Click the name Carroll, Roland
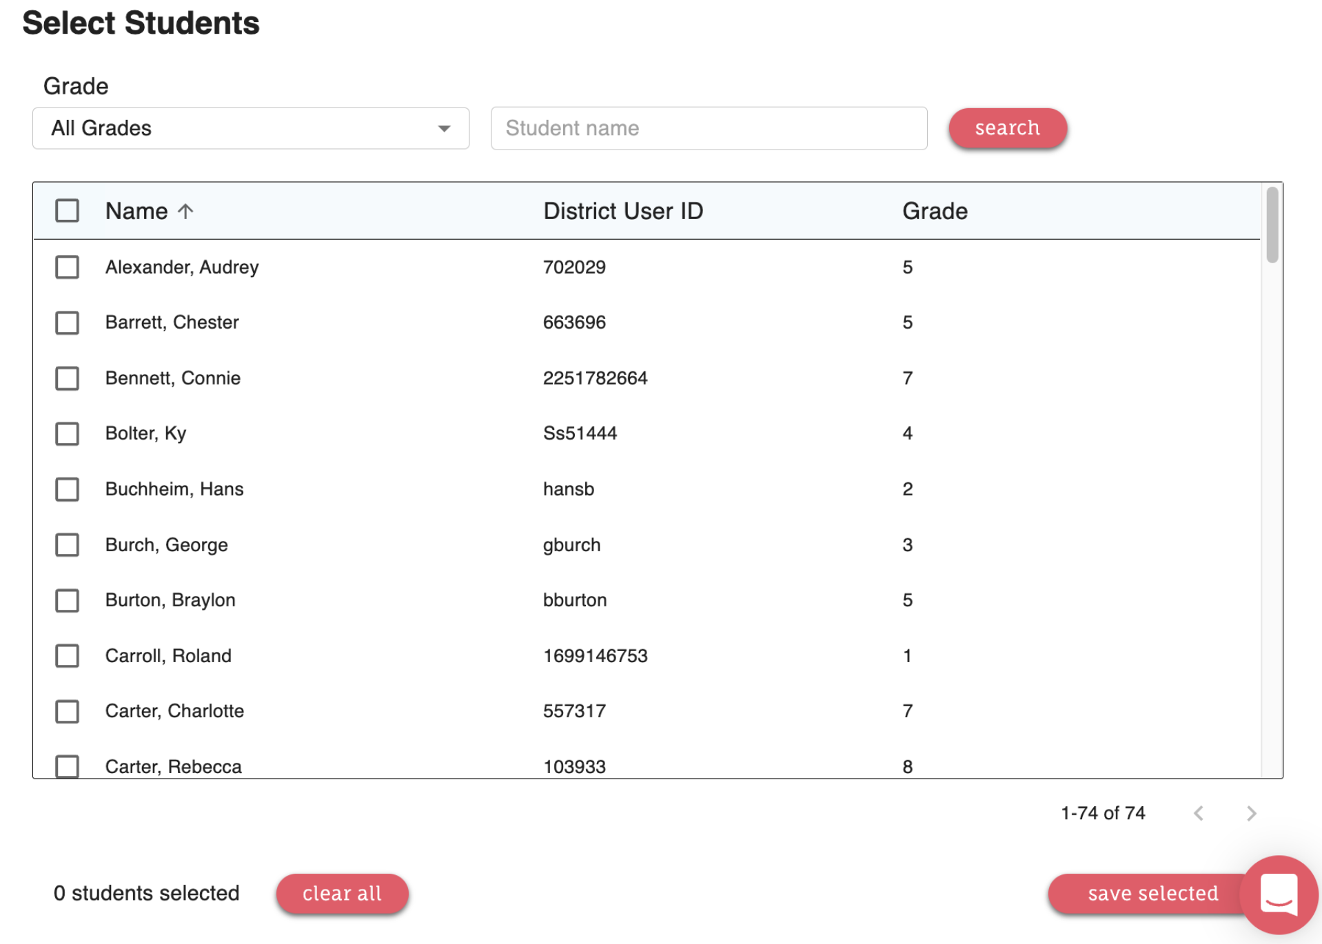Viewport: 1322px width, 944px height. [168, 656]
